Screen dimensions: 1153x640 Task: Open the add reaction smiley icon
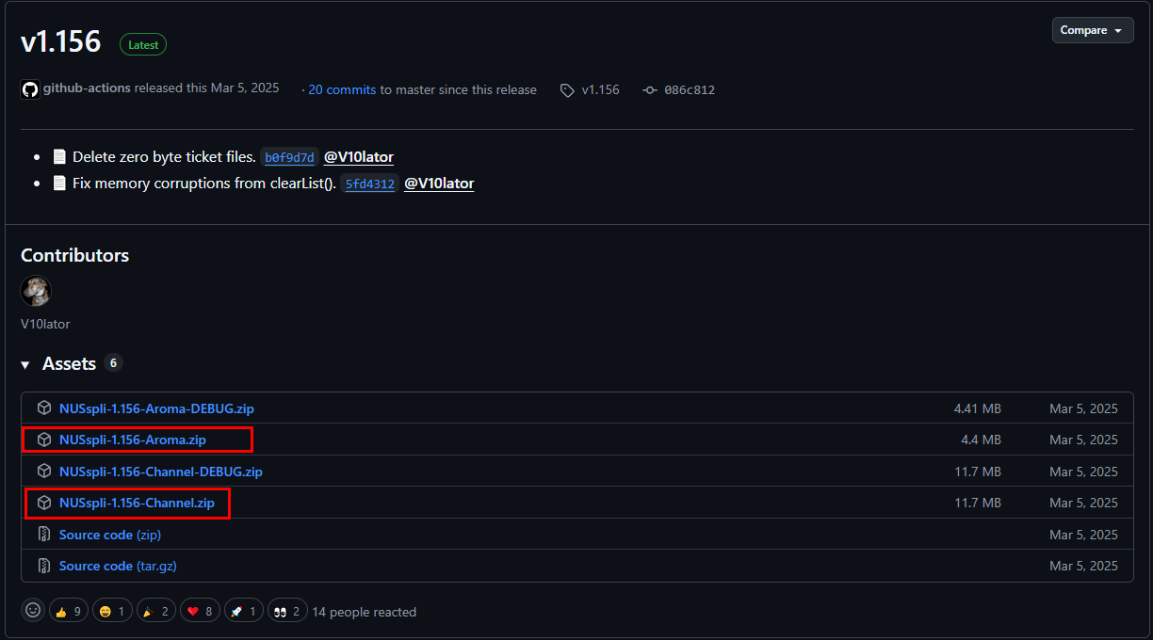click(x=32, y=610)
